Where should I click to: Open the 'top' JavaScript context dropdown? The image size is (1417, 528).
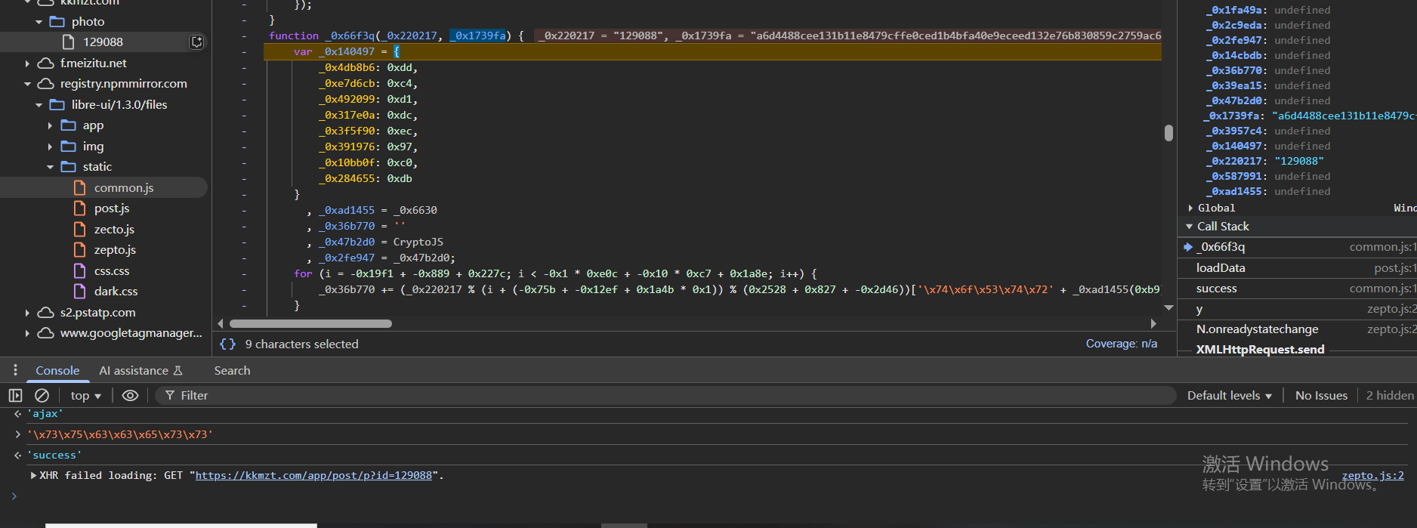(85, 396)
